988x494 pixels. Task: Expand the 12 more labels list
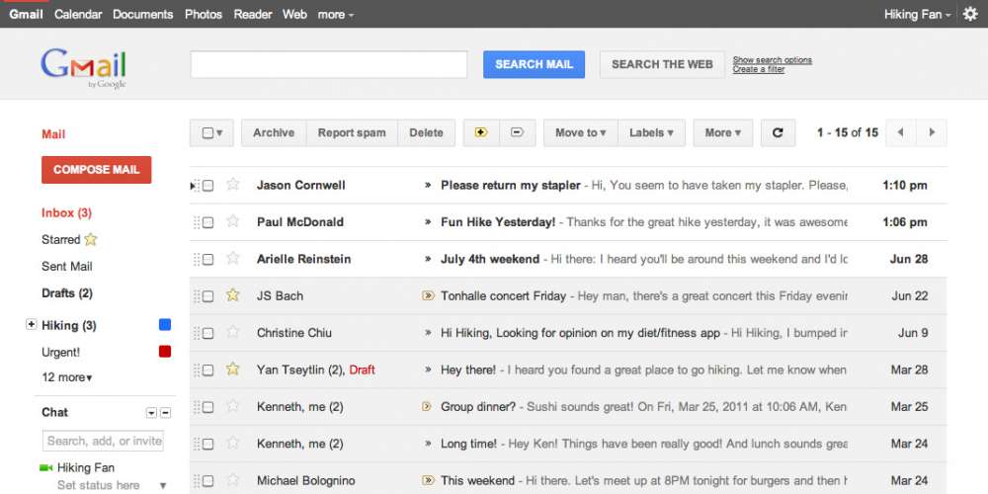coord(67,377)
